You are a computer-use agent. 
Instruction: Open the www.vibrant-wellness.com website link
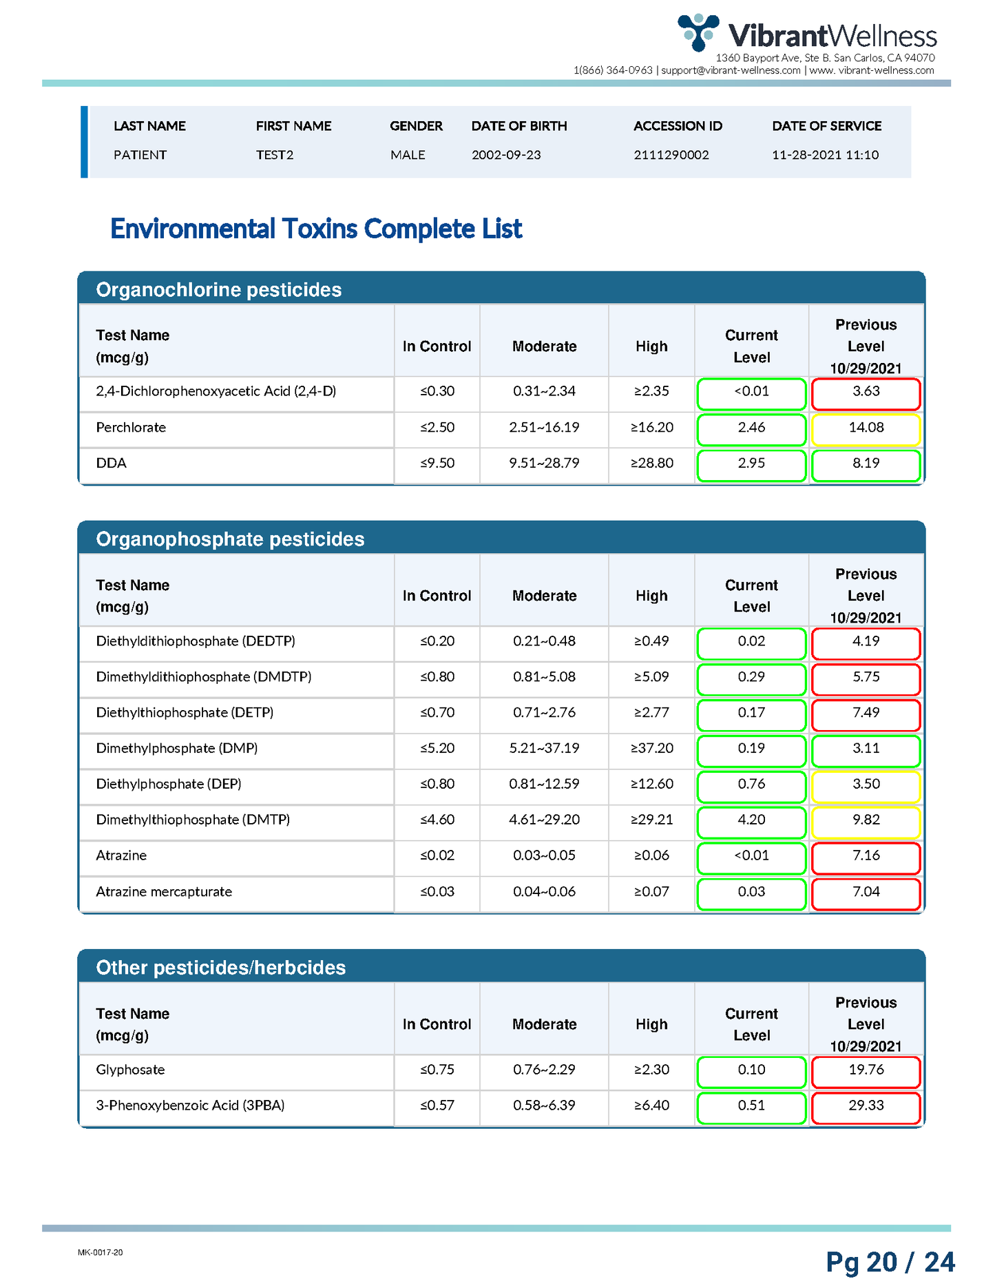pyautogui.click(x=872, y=70)
